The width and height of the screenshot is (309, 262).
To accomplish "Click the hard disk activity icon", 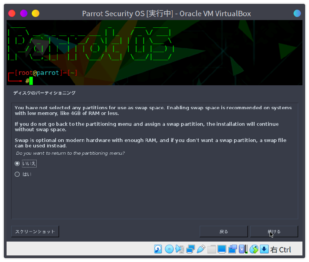I will (158, 249).
